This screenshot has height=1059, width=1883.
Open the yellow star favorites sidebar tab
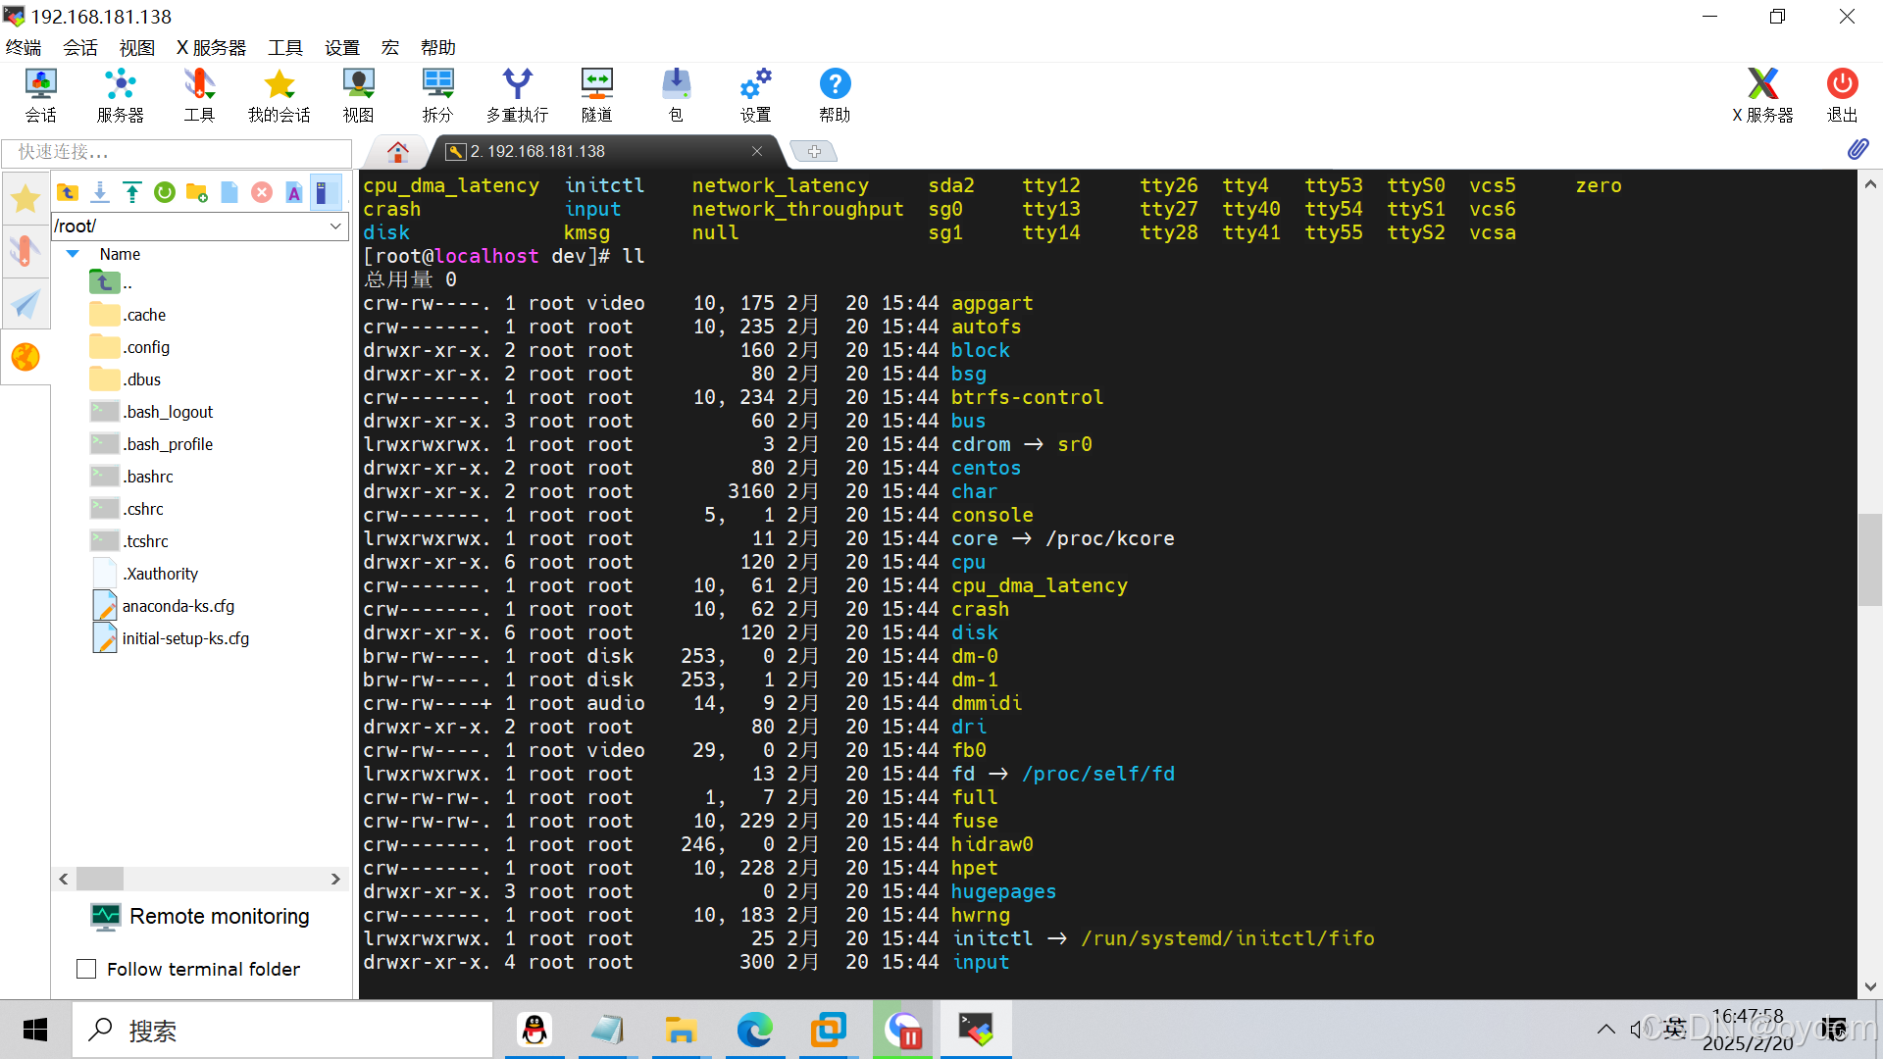pos(25,199)
